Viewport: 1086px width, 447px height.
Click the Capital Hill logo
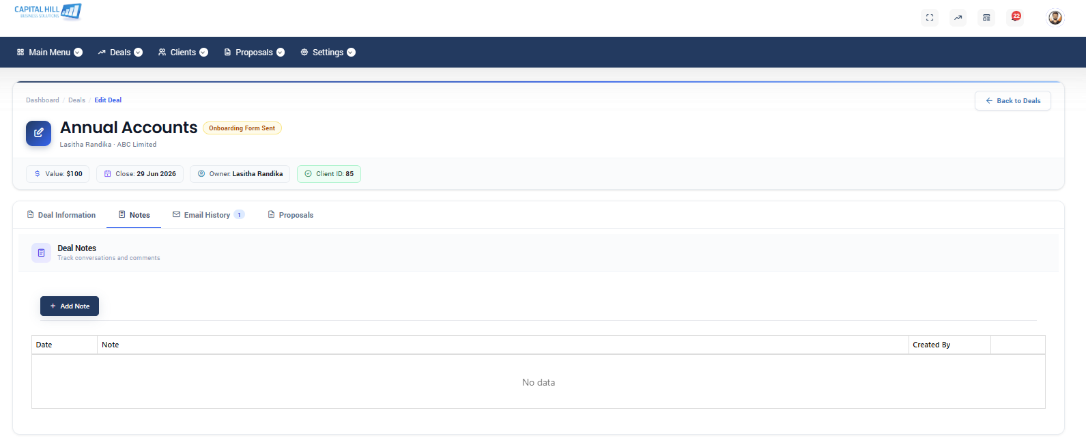click(x=48, y=12)
